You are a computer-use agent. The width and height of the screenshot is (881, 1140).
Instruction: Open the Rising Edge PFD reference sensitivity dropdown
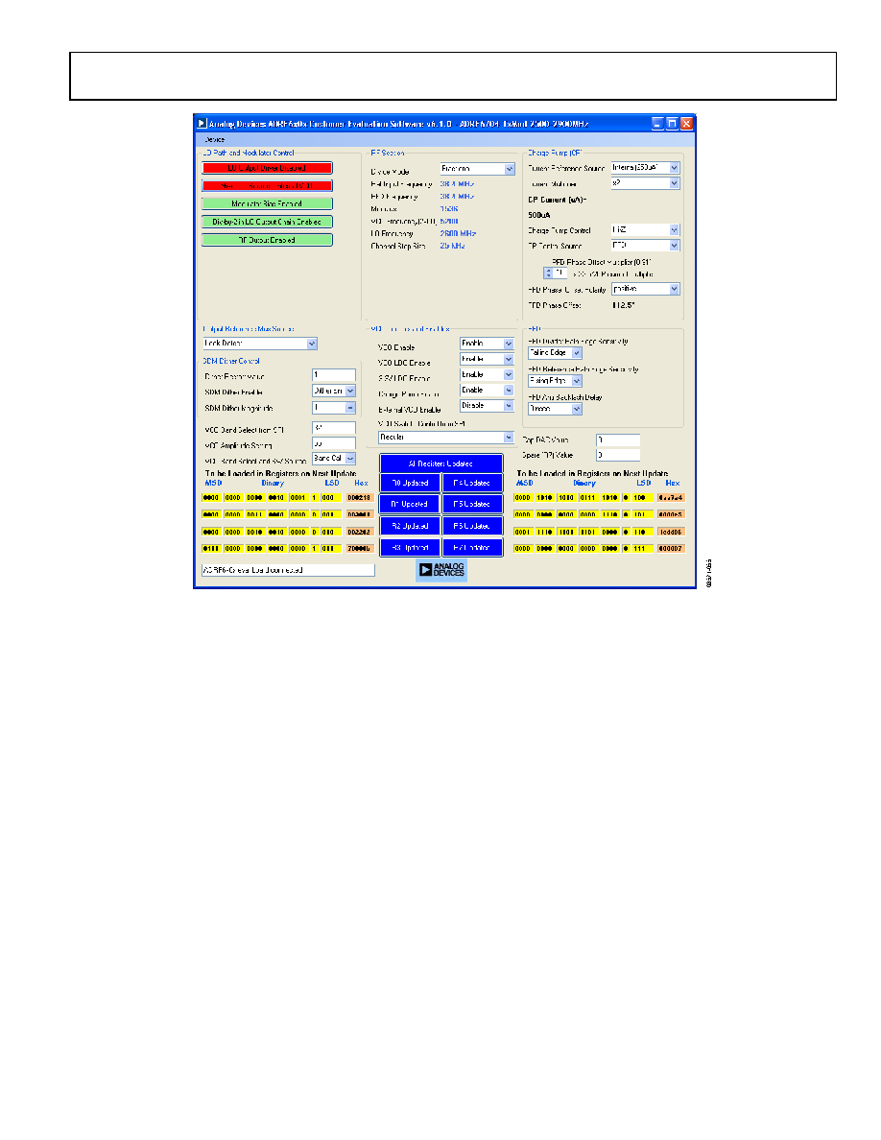point(555,381)
